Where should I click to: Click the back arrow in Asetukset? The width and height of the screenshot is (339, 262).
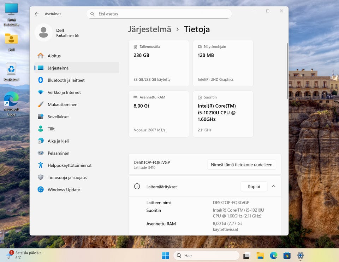click(x=37, y=14)
